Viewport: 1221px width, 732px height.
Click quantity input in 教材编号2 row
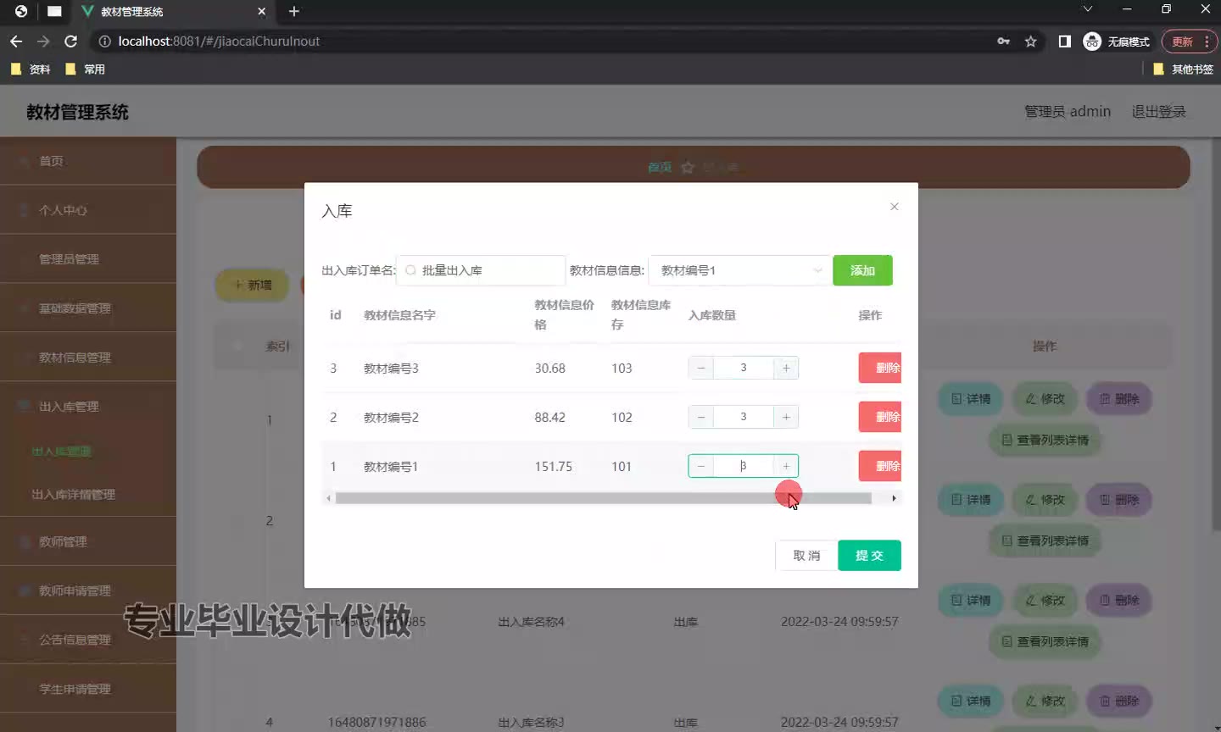click(744, 417)
